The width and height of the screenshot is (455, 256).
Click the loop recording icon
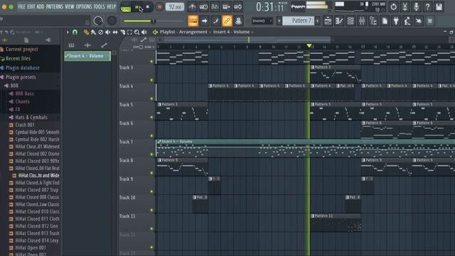(x=237, y=6)
